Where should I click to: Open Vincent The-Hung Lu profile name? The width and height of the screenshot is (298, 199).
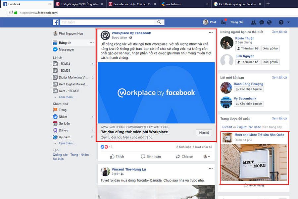click(129, 169)
